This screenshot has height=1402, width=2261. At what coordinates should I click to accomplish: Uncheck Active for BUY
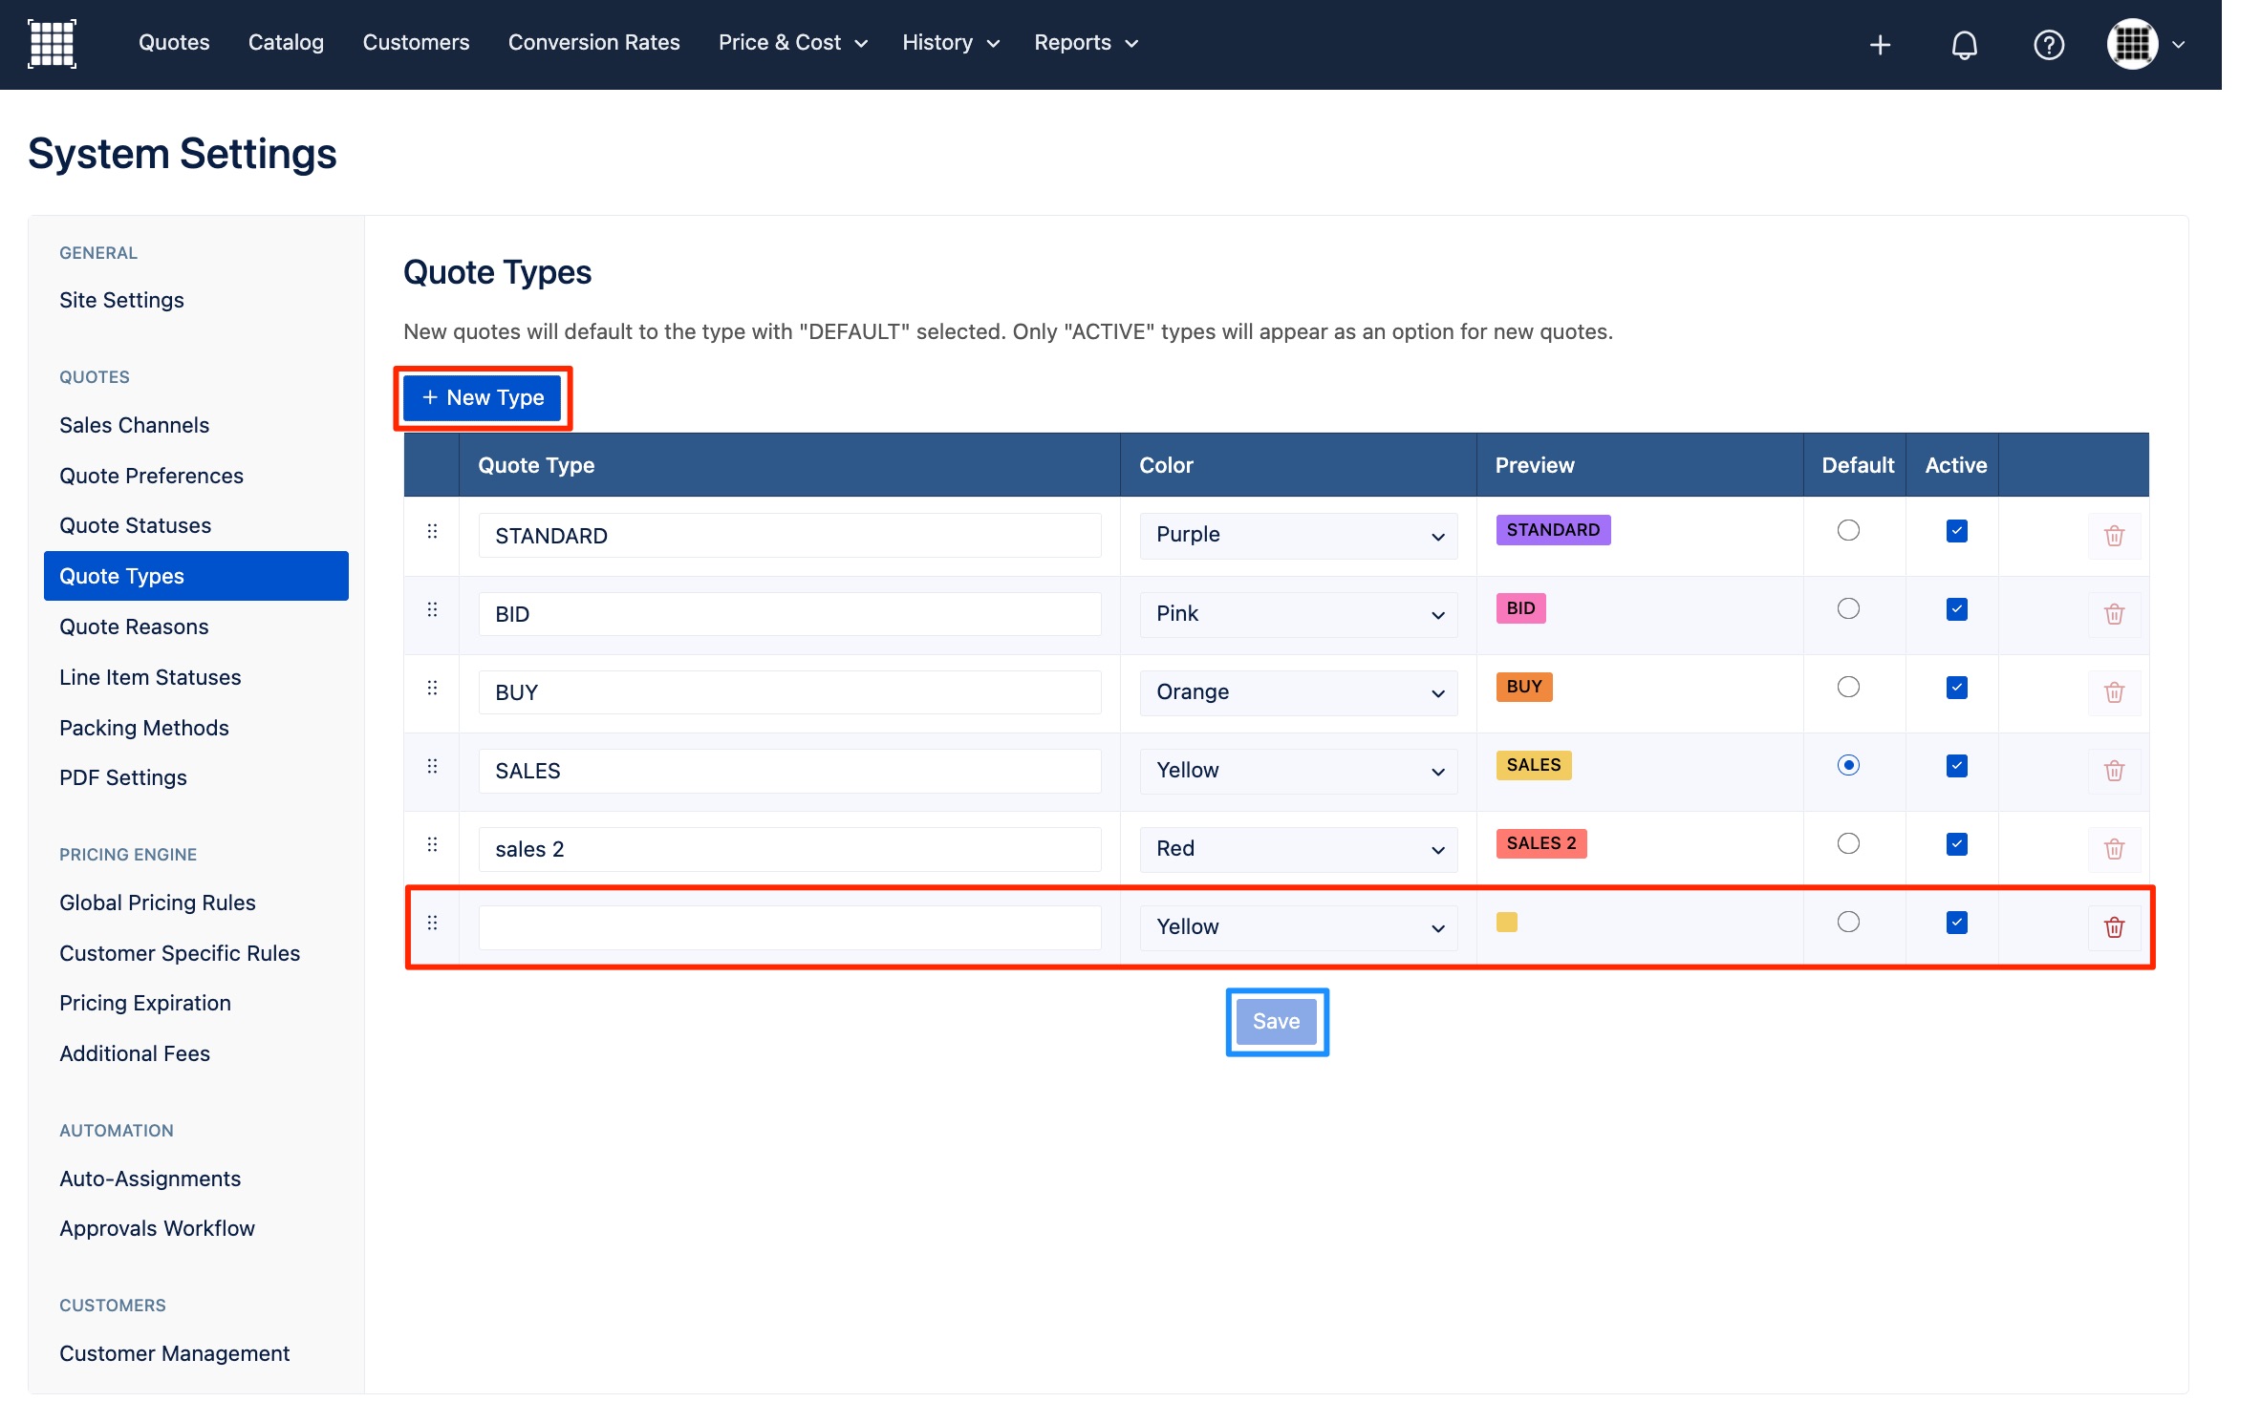(1956, 688)
